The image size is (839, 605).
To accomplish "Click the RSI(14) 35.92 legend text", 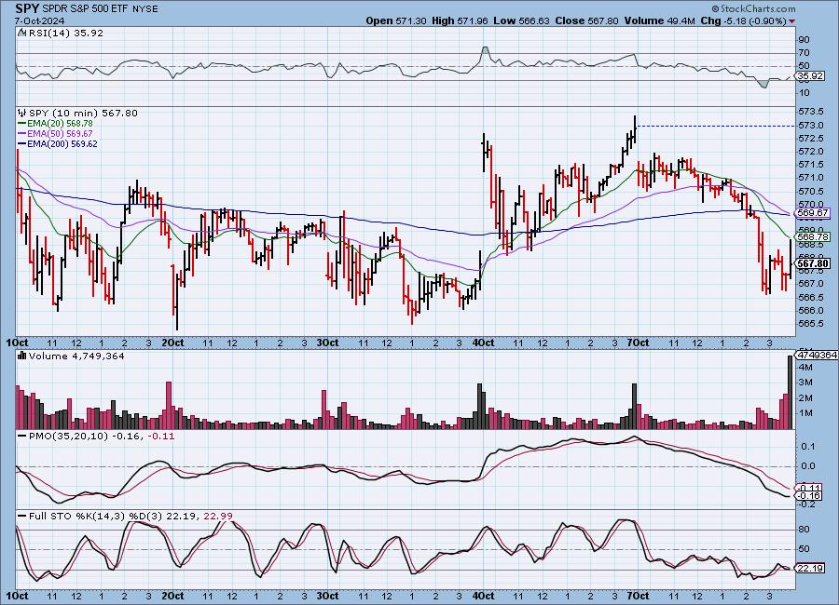I will (x=66, y=33).
